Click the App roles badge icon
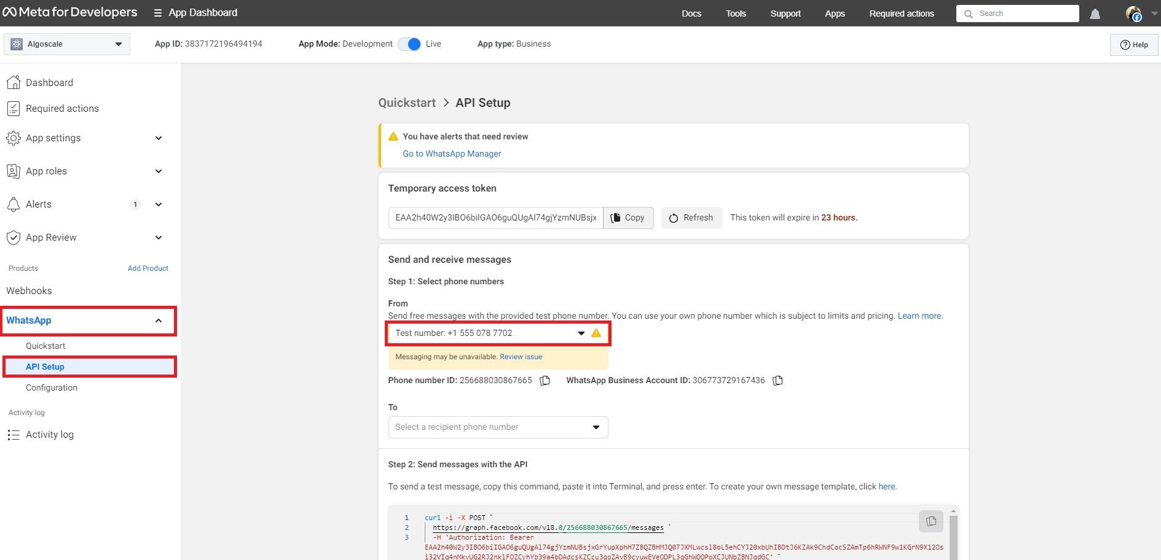The image size is (1161, 560). click(14, 171)
